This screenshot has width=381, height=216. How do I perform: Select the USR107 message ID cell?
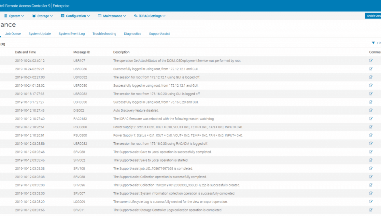(x=79, y=61)
